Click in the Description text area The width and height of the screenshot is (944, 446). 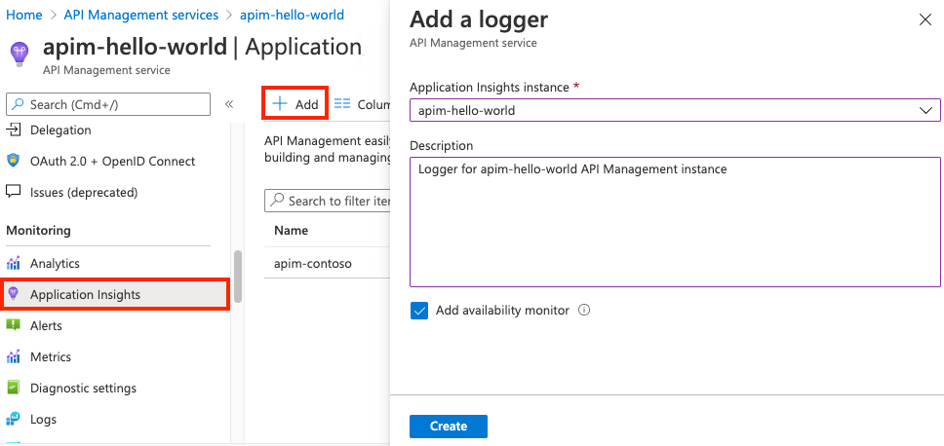(x=675, y=222)
